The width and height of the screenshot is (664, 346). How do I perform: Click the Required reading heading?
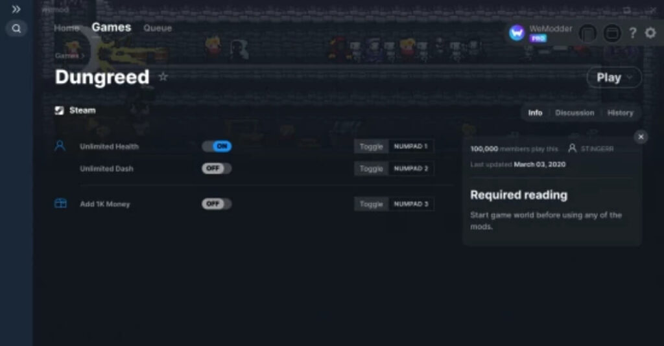click(519, 195)
